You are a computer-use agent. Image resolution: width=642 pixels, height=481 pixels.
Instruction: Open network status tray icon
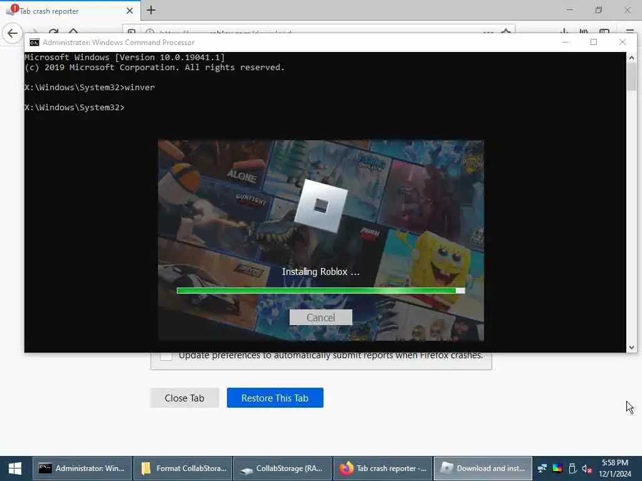pos(542,468)
